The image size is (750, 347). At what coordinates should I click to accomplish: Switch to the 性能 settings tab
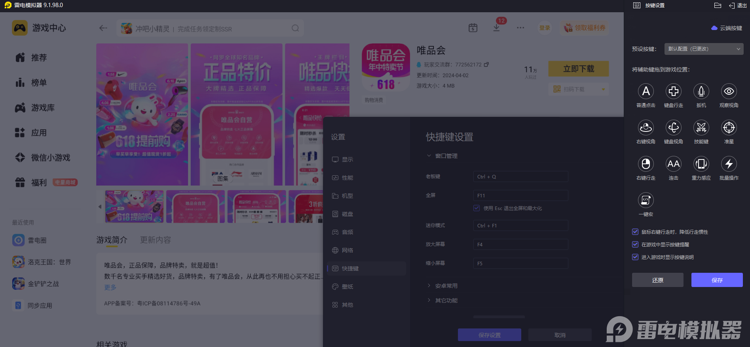pyautogui.click(x=347, y=178)
